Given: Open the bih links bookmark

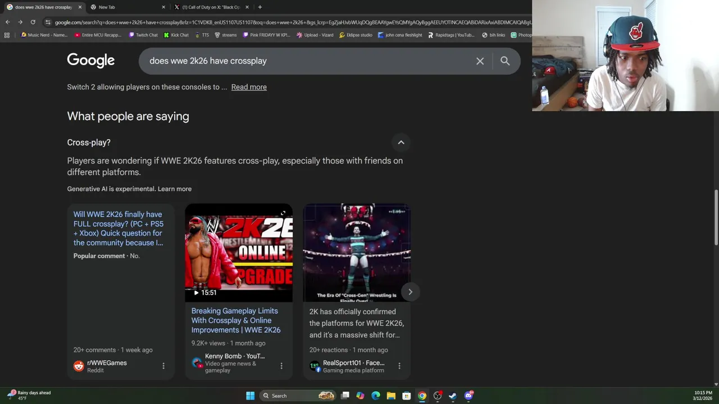Looking at the screenshot, I should click(493, 35).
